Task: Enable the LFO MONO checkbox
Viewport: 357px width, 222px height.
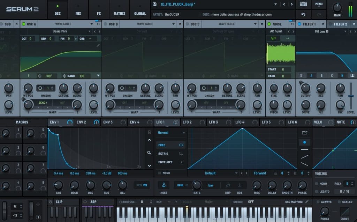Action: pos(160,173)
